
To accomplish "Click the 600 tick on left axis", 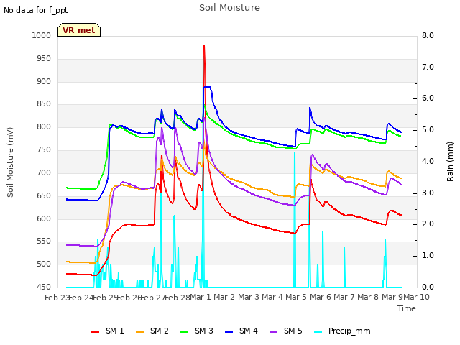I will [44, 218].
